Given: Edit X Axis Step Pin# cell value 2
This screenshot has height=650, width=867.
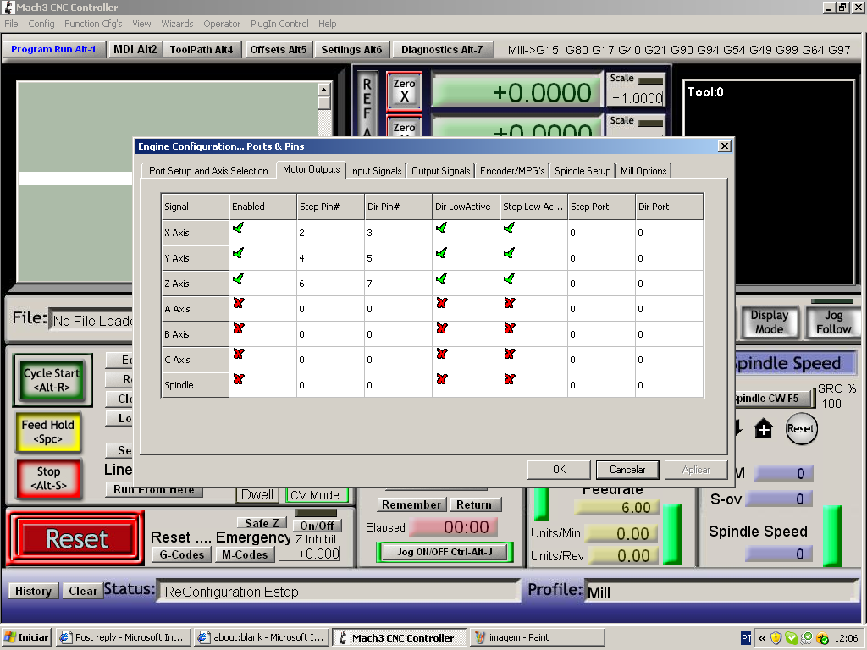Looking at the screenshot, I should tap(330, 233).
